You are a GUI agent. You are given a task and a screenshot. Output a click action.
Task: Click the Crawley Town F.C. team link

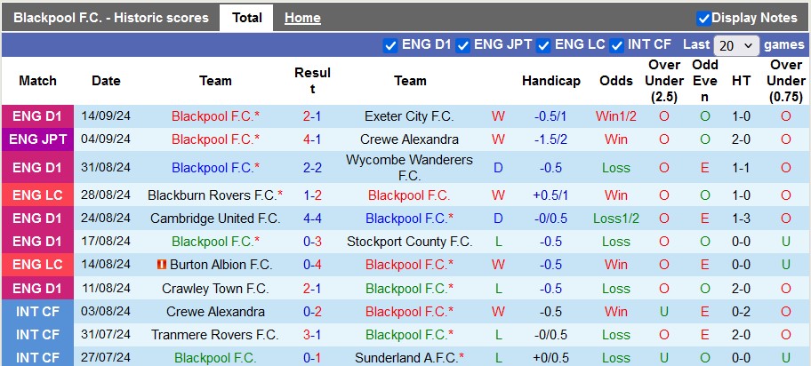click(215, 289)
